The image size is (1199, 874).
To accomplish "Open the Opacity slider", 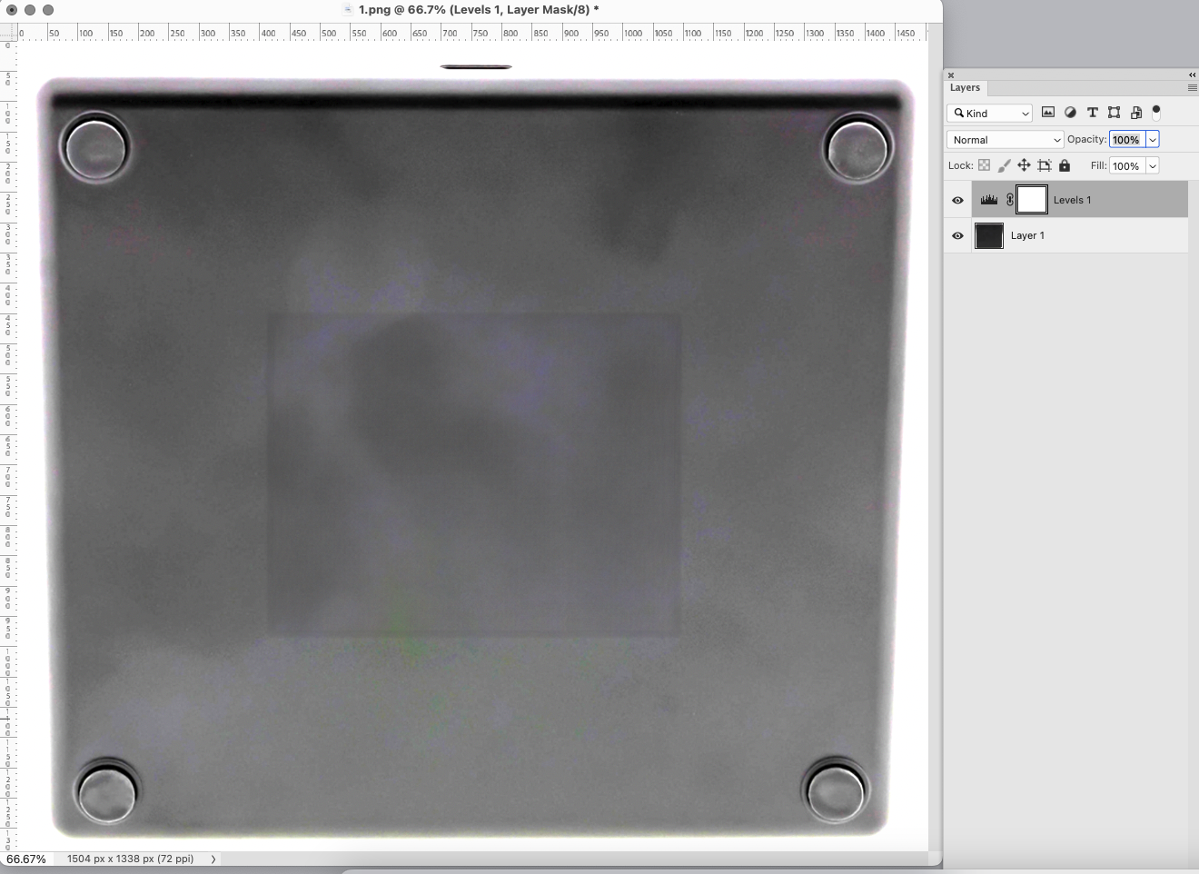I will pos(1152,139).
